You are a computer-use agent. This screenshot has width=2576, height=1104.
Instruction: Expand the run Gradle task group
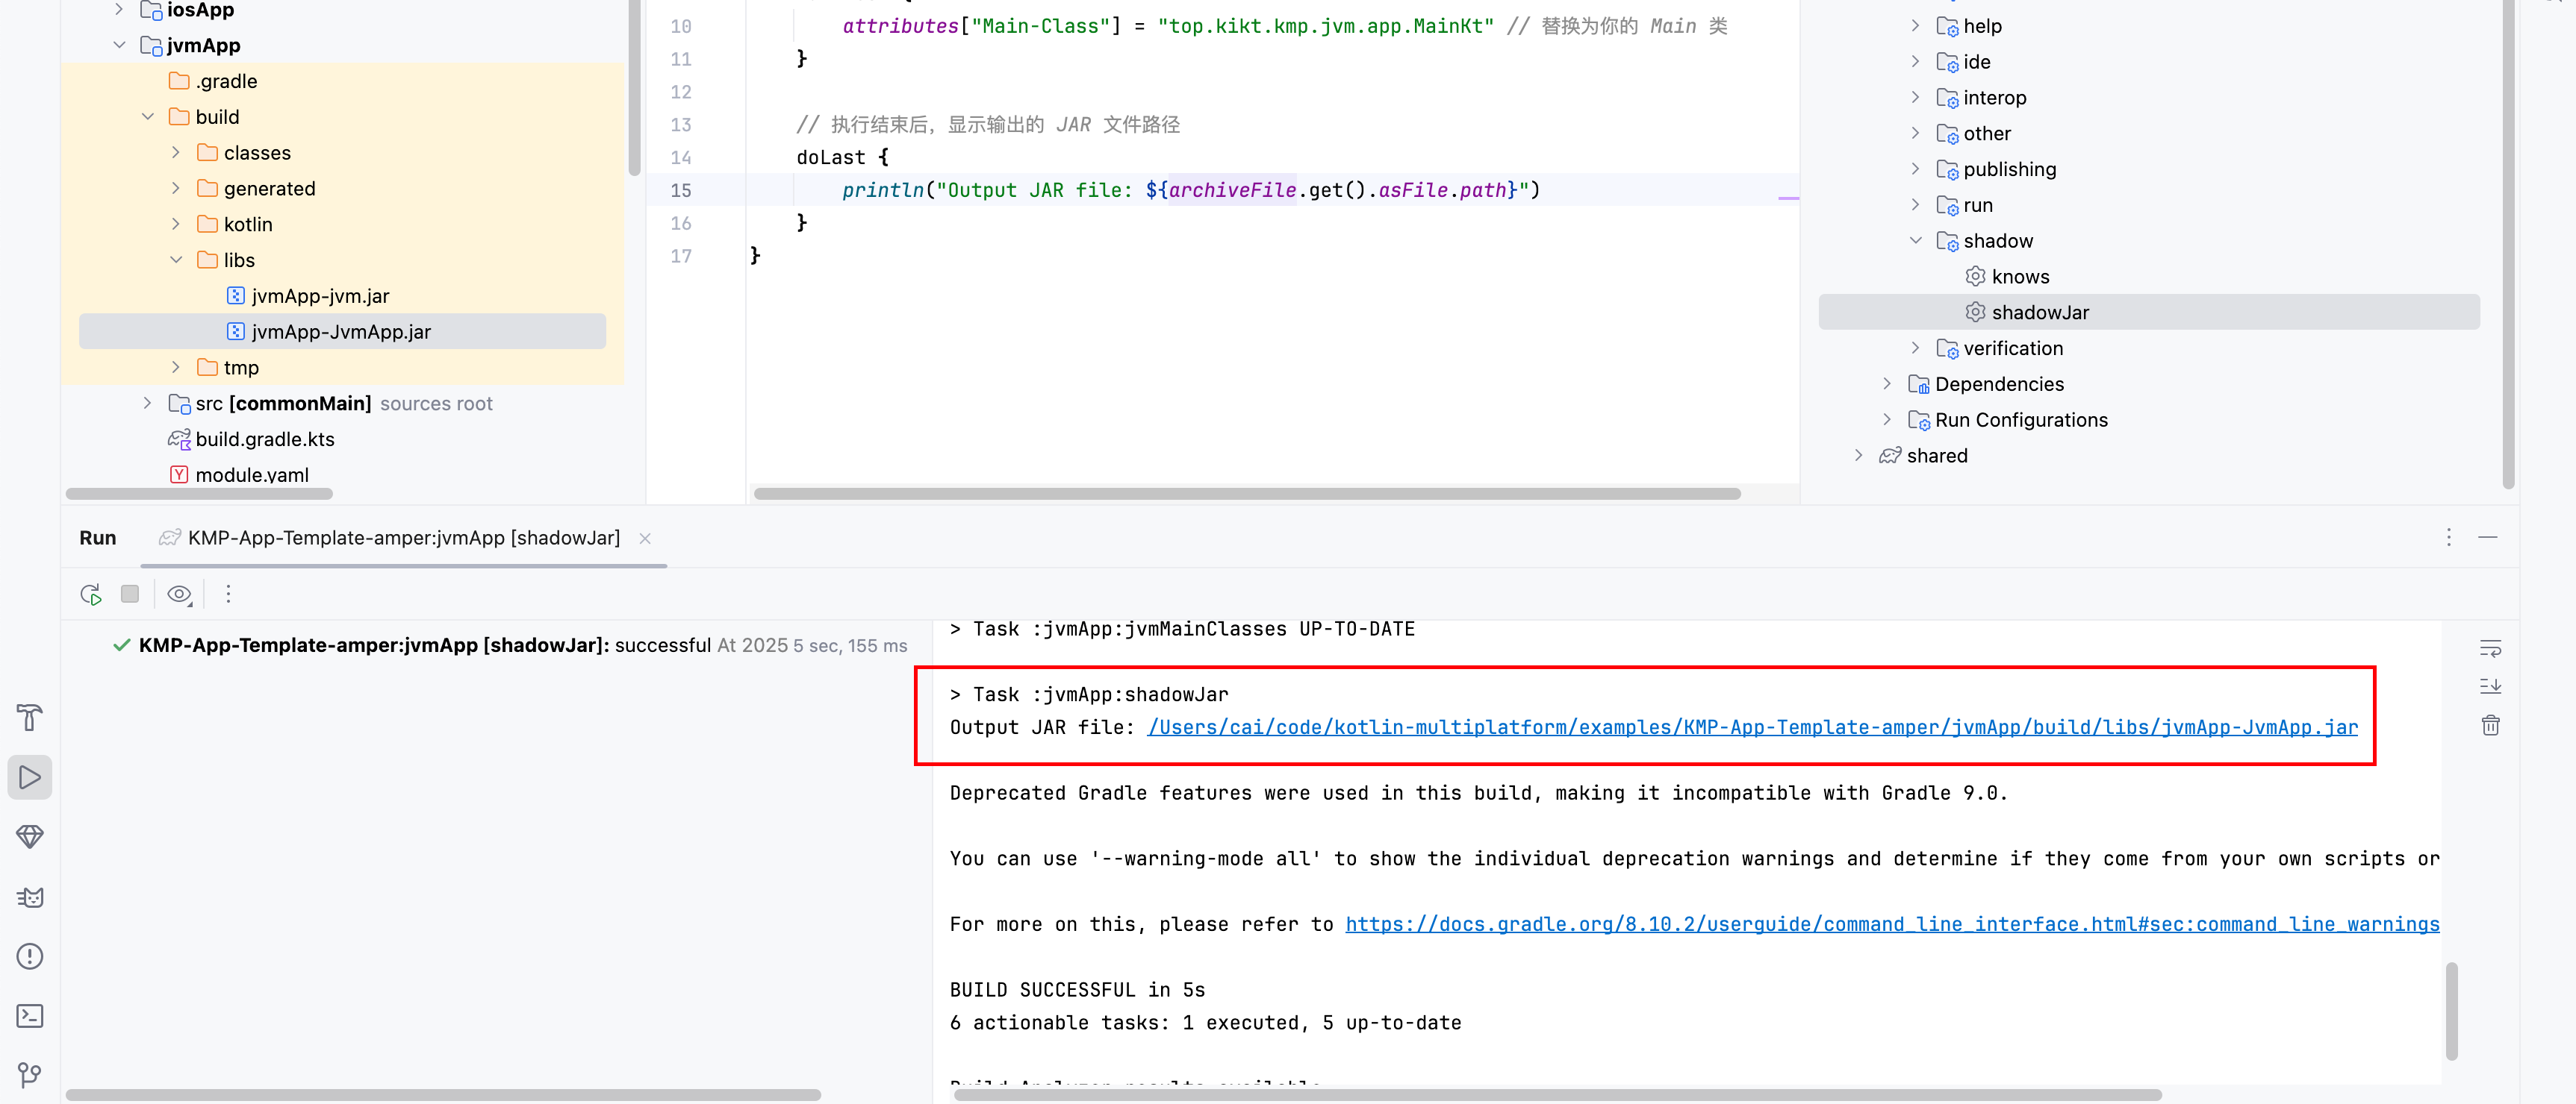tap(1916, 205)
